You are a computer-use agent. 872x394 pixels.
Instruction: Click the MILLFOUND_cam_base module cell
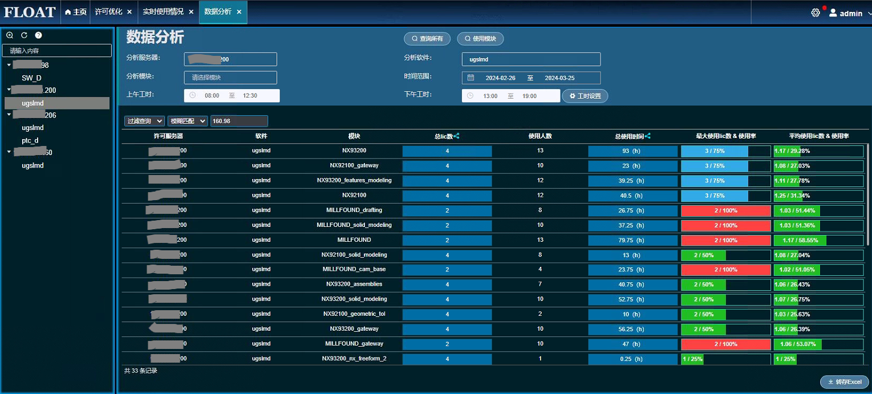(x=354, y=269)
